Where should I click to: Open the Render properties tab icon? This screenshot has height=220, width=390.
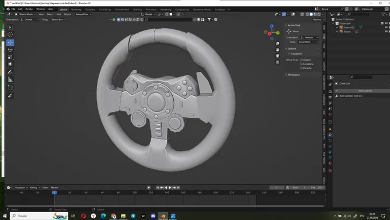tap(330, 91)
